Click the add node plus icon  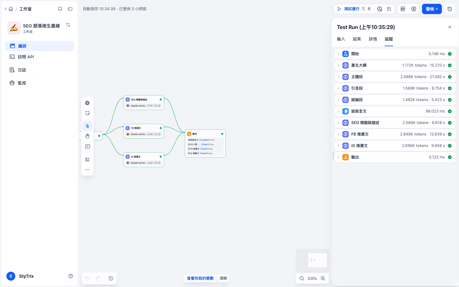pyautogui.click(x=87, y=103)
